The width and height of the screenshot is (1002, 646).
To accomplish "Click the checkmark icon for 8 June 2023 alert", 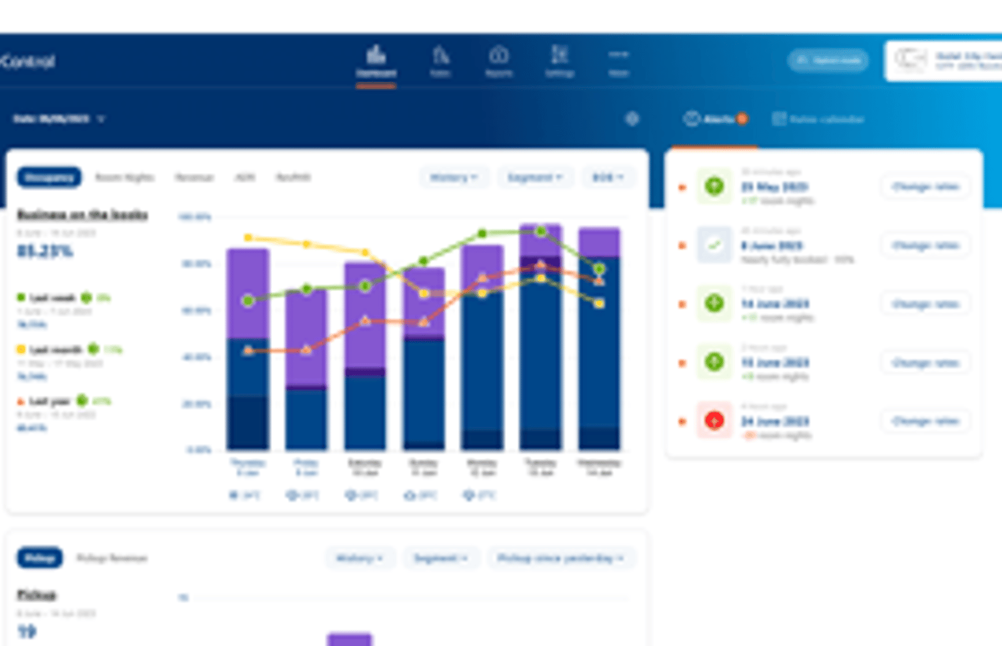I will [x=715, y=245].
